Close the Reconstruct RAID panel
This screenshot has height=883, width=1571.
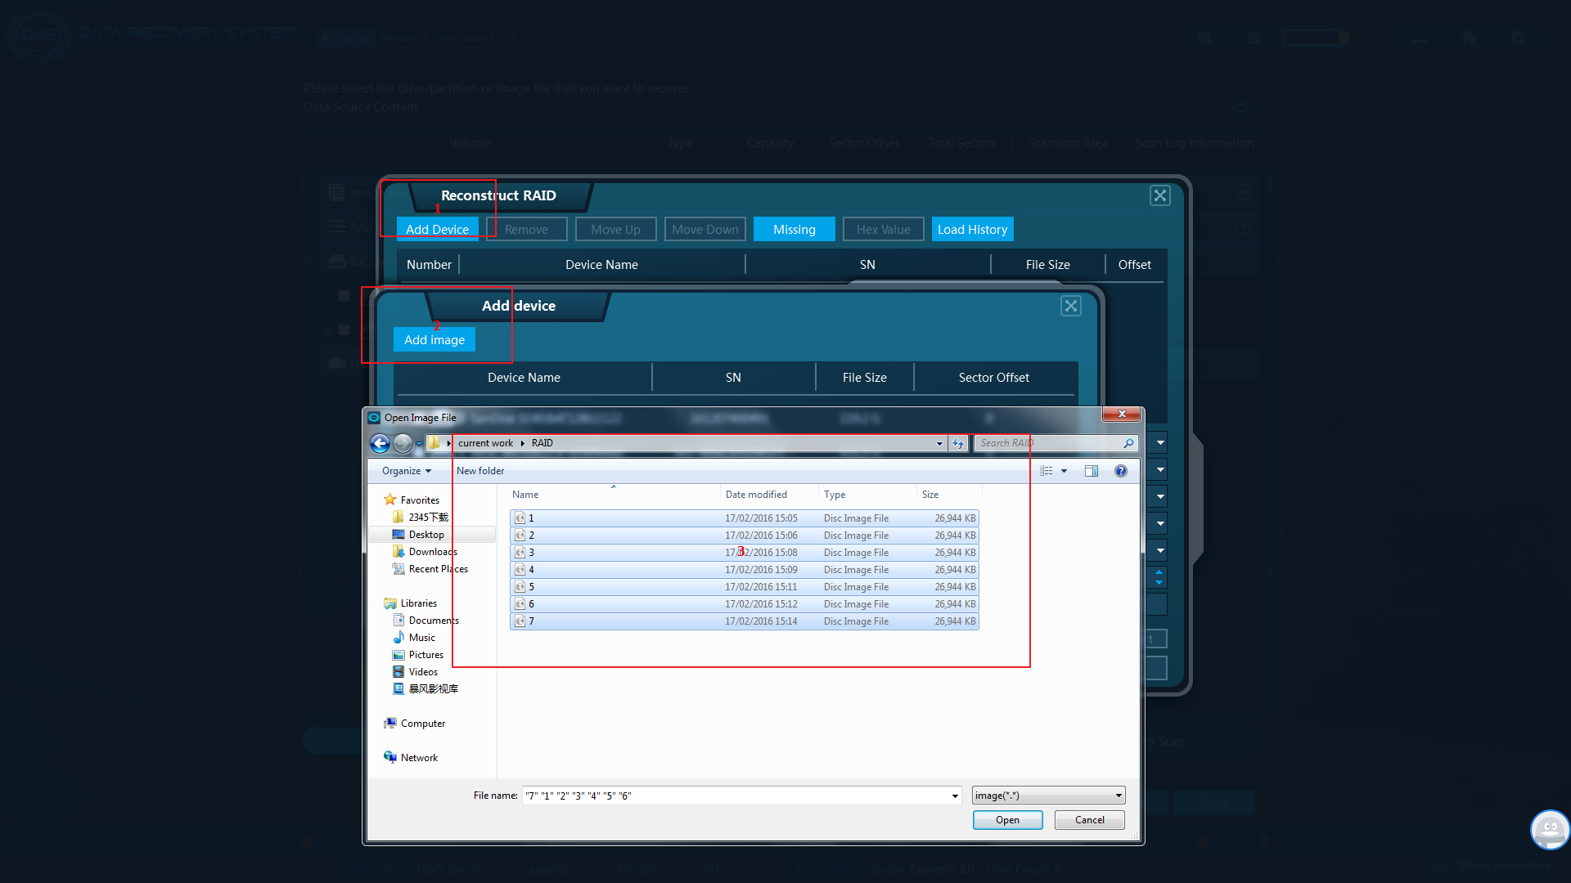(x=1159, y=195)
